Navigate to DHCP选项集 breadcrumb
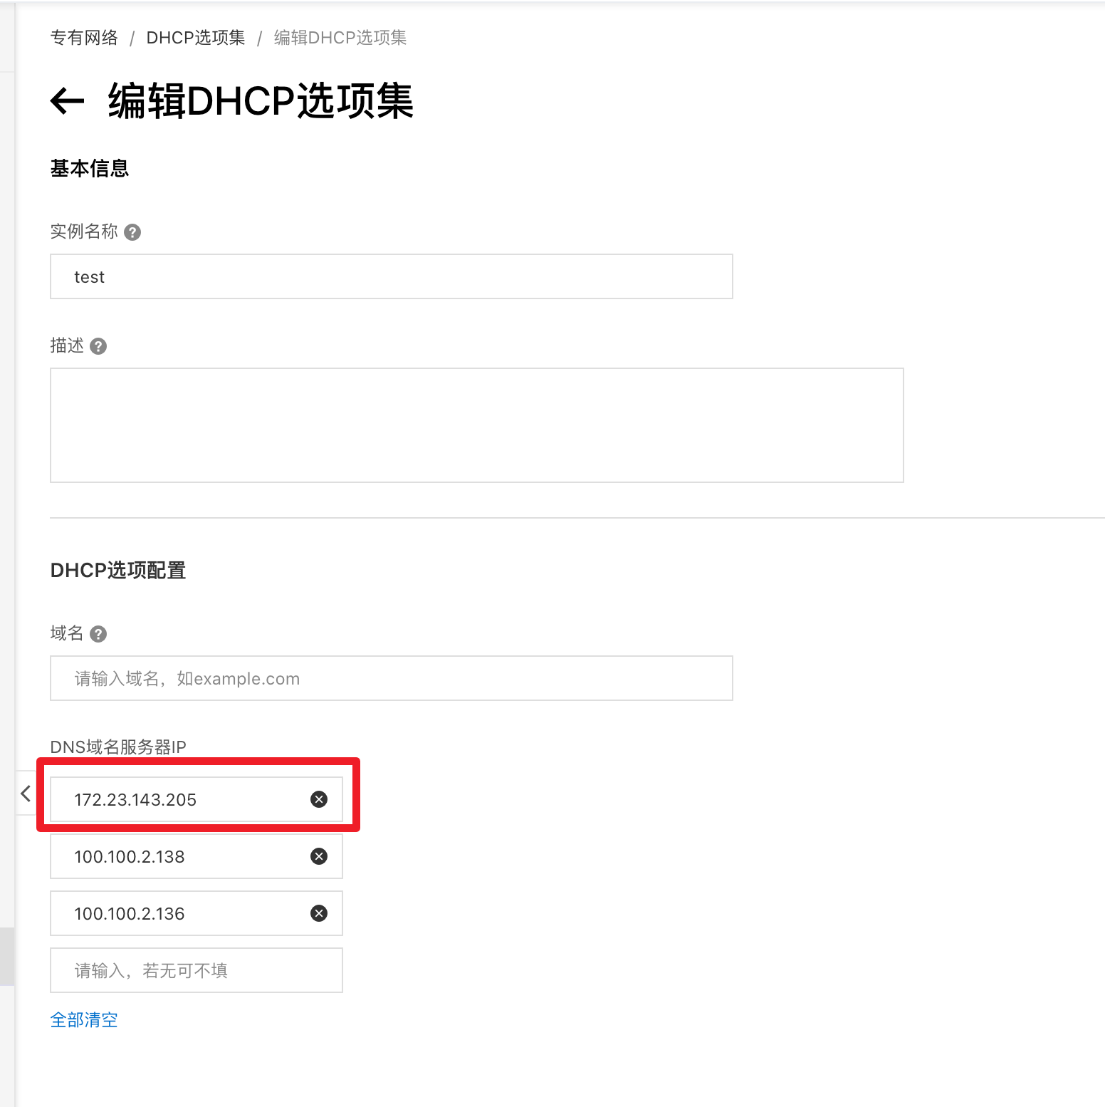 pos(196,38)
